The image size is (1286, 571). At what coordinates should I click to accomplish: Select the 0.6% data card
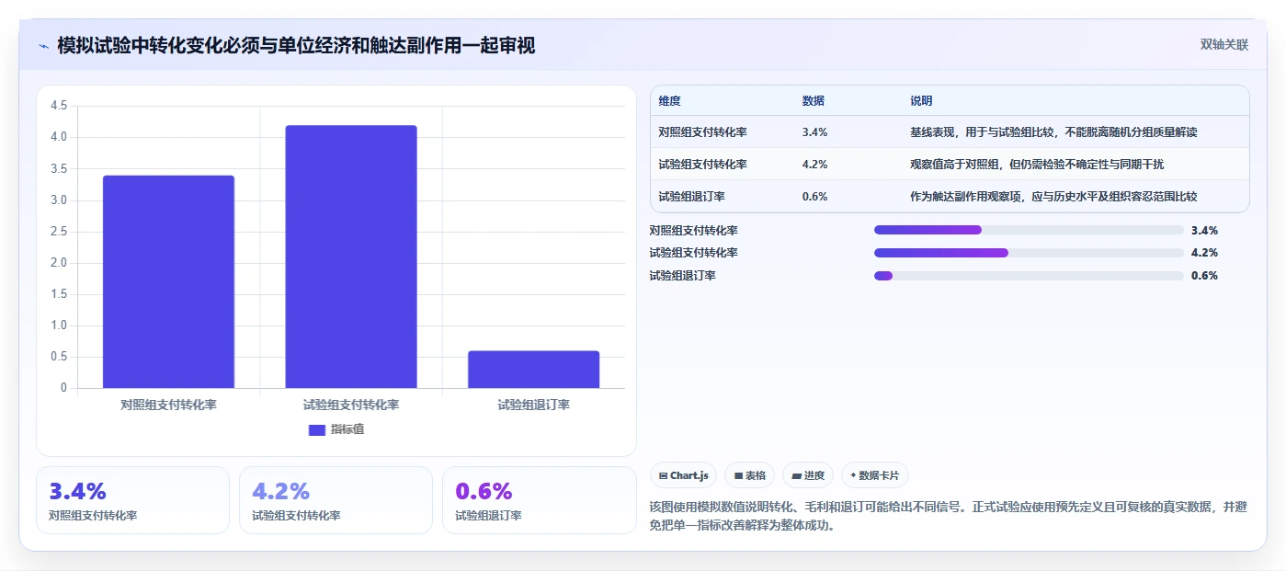click(539, 500)
